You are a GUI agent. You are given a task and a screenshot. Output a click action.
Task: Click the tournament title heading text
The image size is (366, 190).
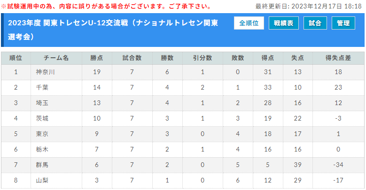pos(113,30)
